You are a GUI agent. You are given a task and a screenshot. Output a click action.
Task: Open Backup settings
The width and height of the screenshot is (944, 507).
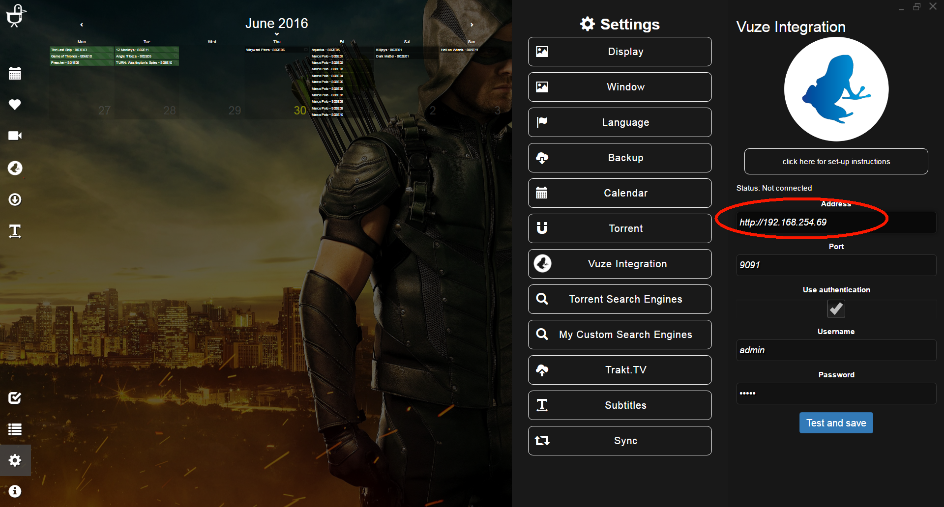click(x=619, y=158)
